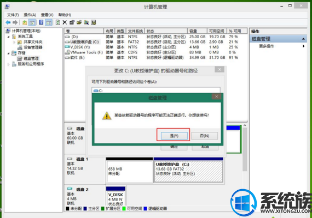This screenshot has height=218, width=312.
Task: Select the U教授维护盘 (C:) partition block
Action: 188,171
